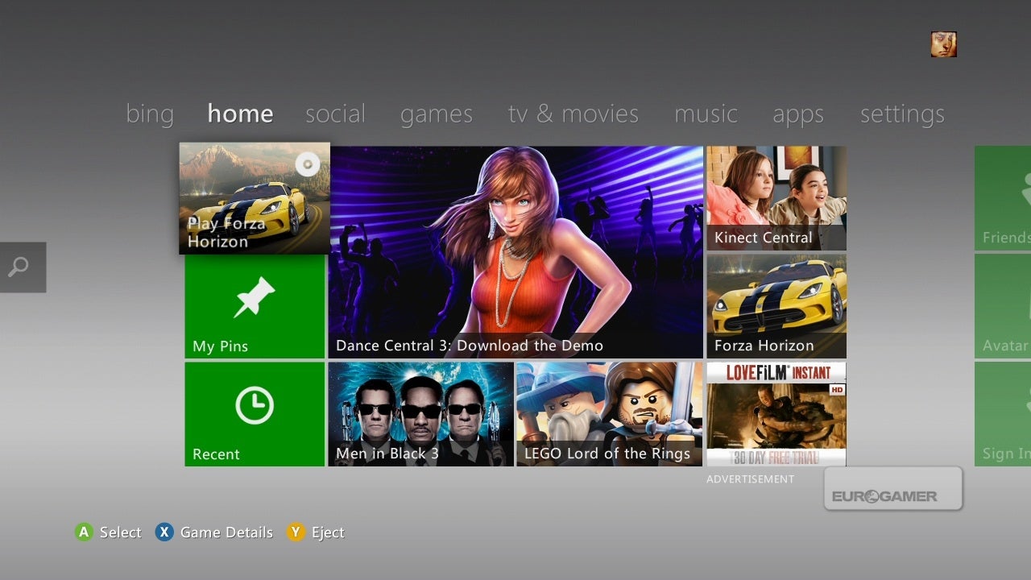Select the gamer profile avatar picture
Viewport: 1031px width, 580px height.
[943, 44]
